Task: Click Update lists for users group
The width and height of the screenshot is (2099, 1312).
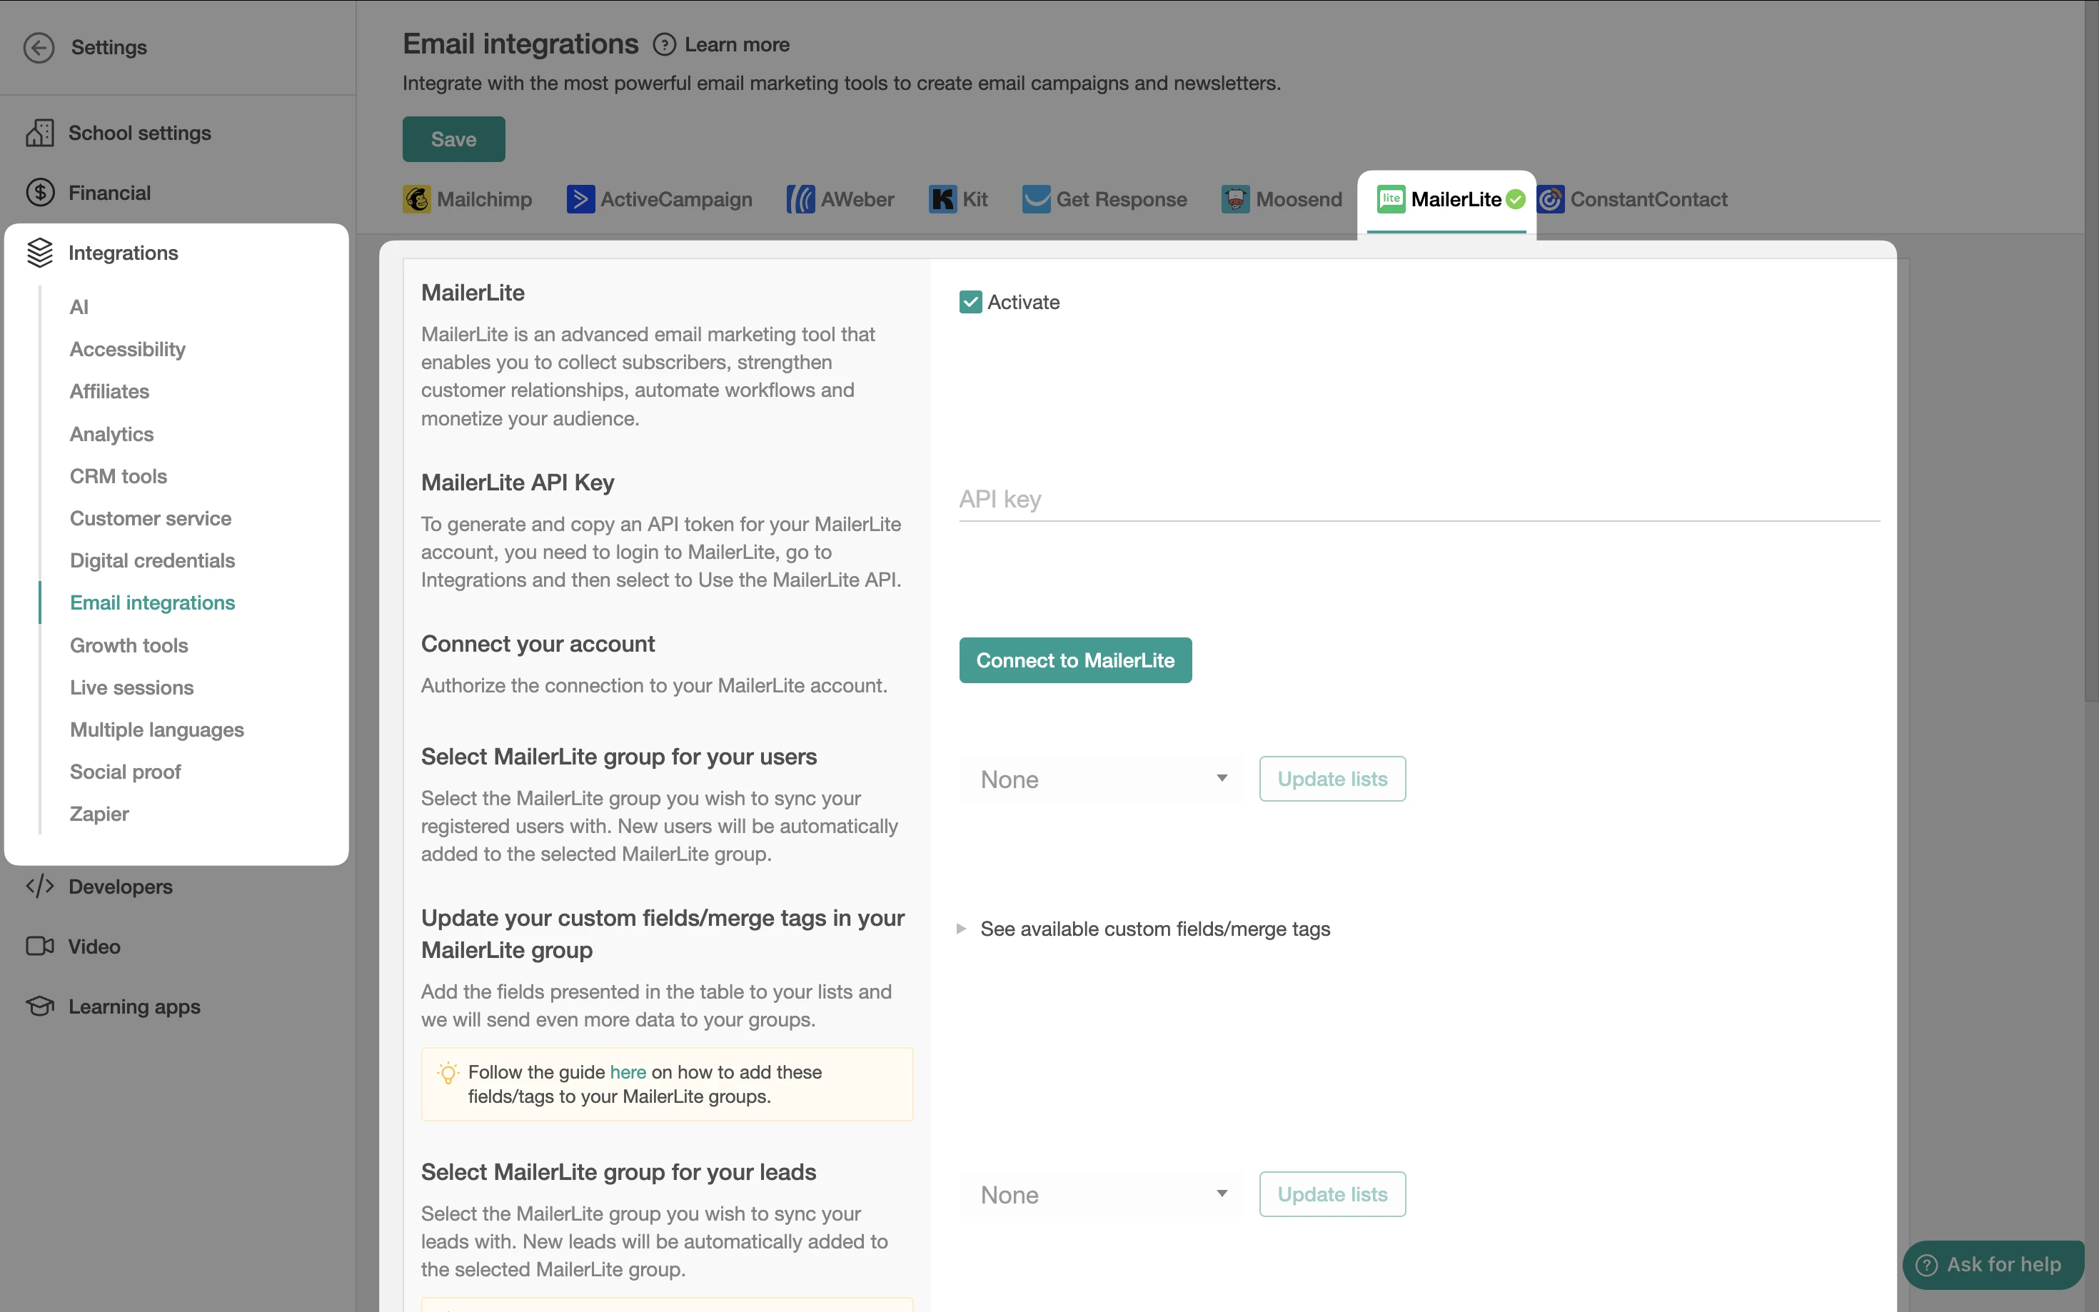Action: point(1332,779)
